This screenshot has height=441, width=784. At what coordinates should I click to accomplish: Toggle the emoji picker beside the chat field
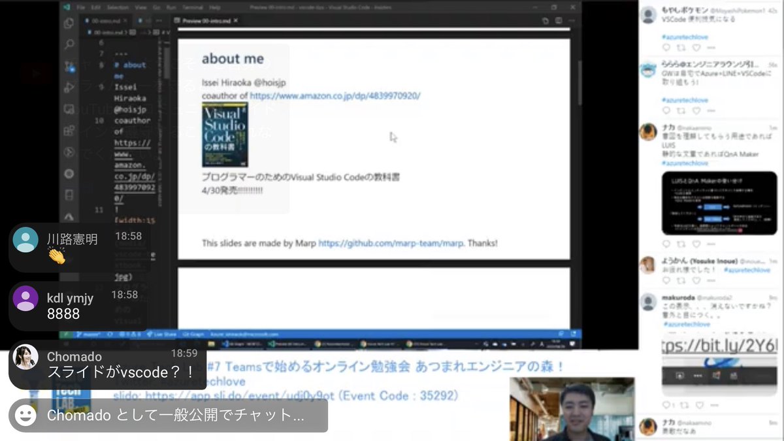[25, 416]
